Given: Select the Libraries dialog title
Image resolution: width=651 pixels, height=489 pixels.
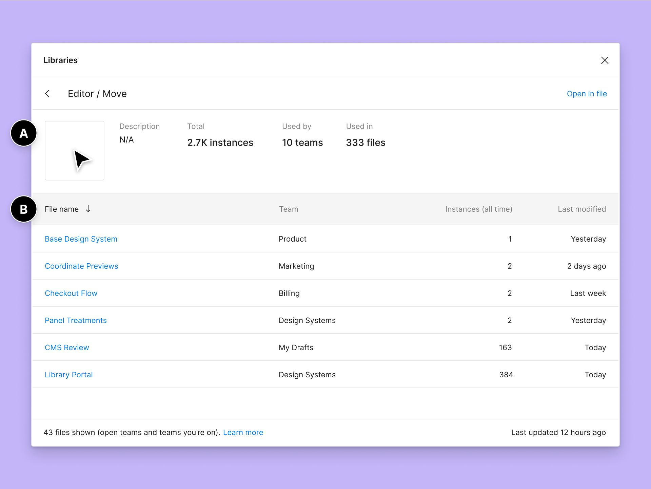Looking at the screenshot, I should (60, 60).
